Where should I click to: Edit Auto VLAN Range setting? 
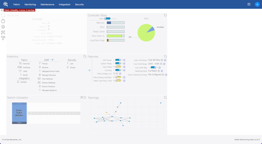coord(161,64)
